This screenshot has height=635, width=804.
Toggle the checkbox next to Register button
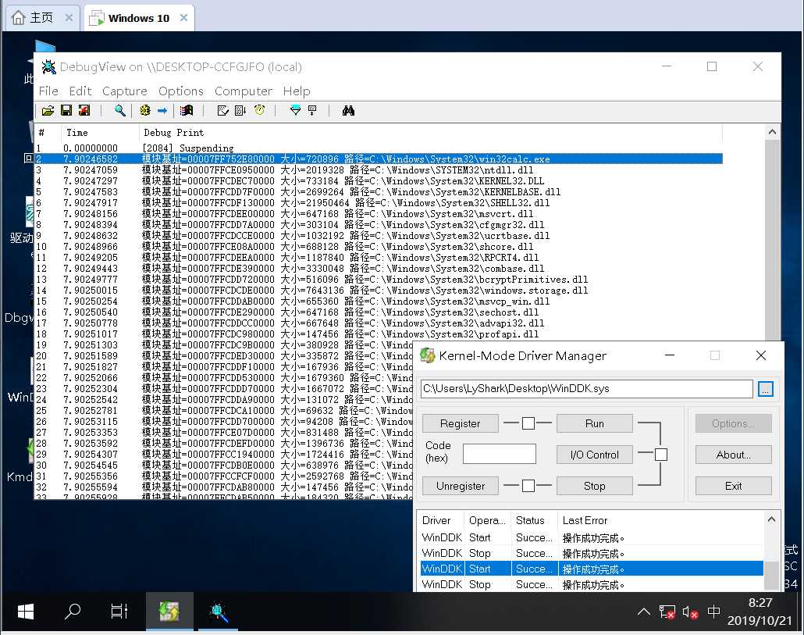coord(528,423)
